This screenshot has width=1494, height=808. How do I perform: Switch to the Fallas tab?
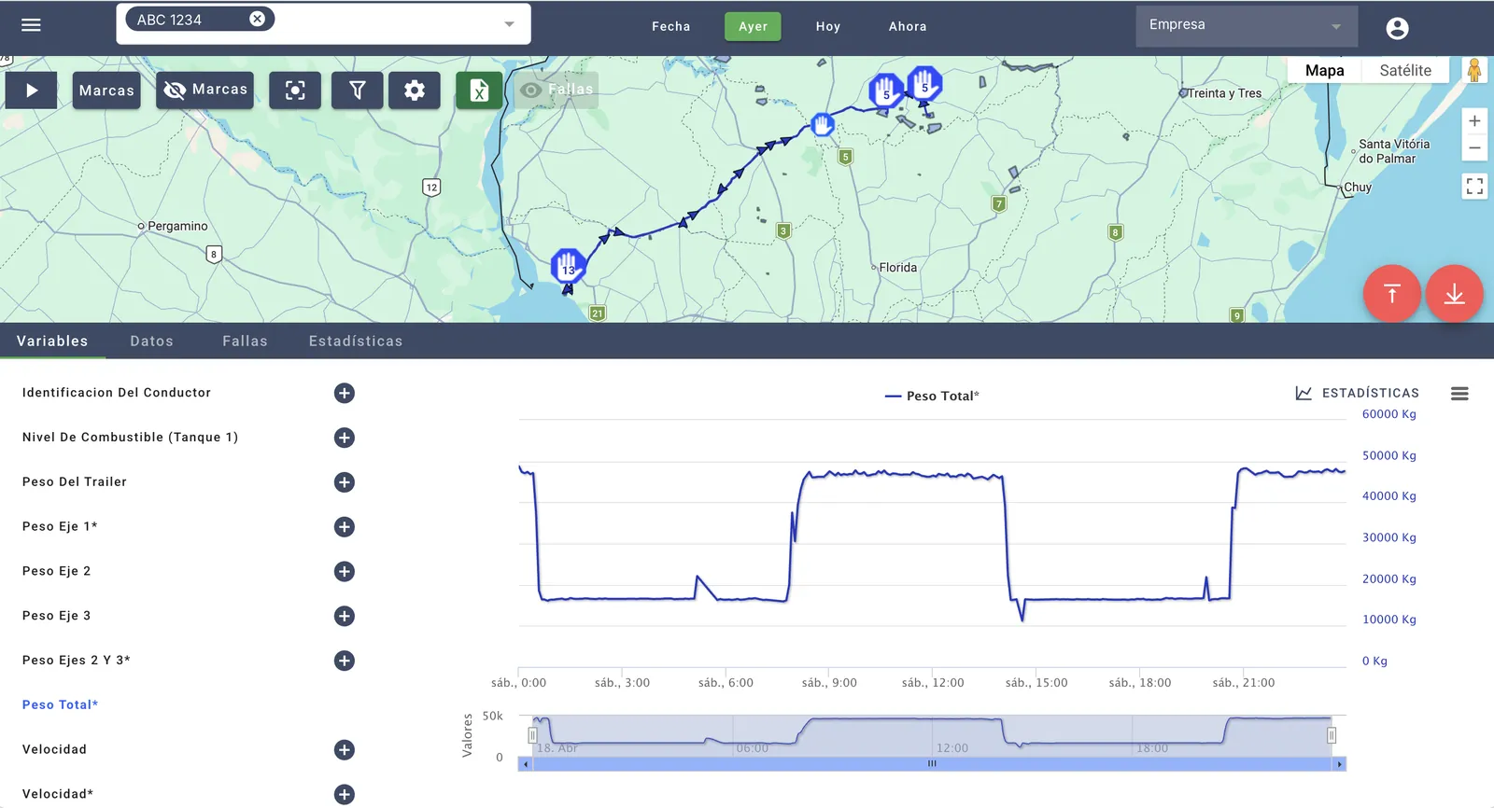(245, 341)
